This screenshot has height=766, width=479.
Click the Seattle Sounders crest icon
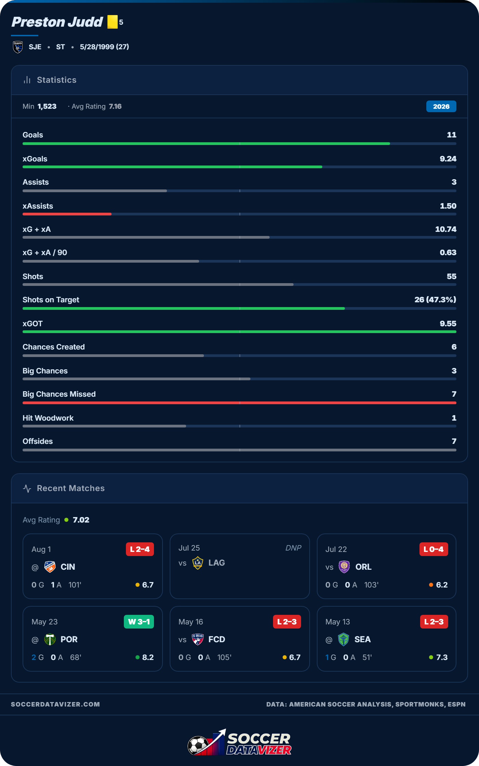tap(344, 639)
